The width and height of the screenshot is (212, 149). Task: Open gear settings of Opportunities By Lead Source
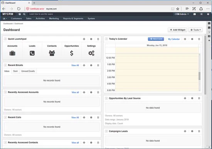coord(192,98)
